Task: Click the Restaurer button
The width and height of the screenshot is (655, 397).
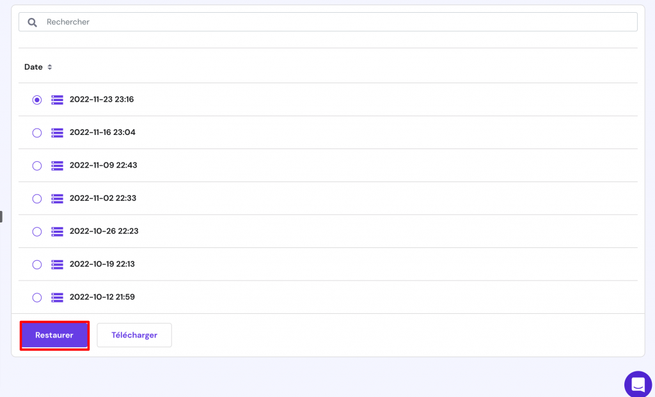Action: (x=54, y=335)
